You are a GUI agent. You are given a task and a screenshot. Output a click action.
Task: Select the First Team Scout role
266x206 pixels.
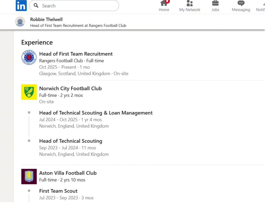(x=58, y=191)
